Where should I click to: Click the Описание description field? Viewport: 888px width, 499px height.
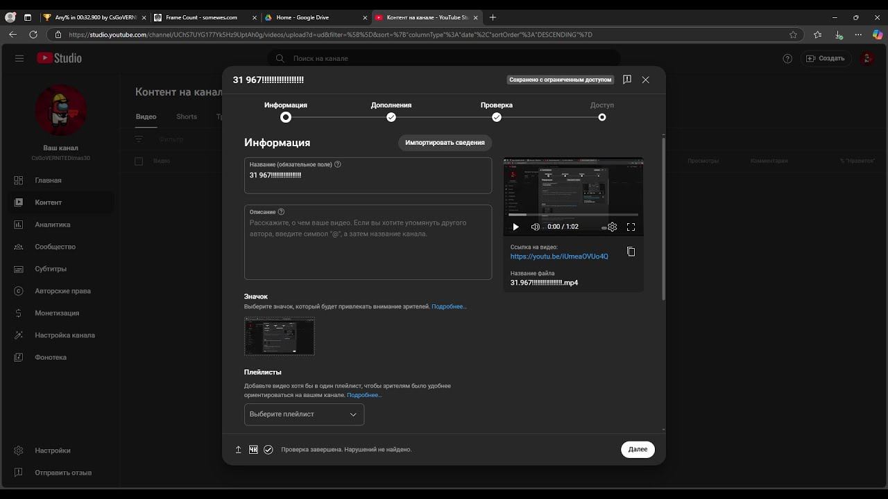pos(368,243)
